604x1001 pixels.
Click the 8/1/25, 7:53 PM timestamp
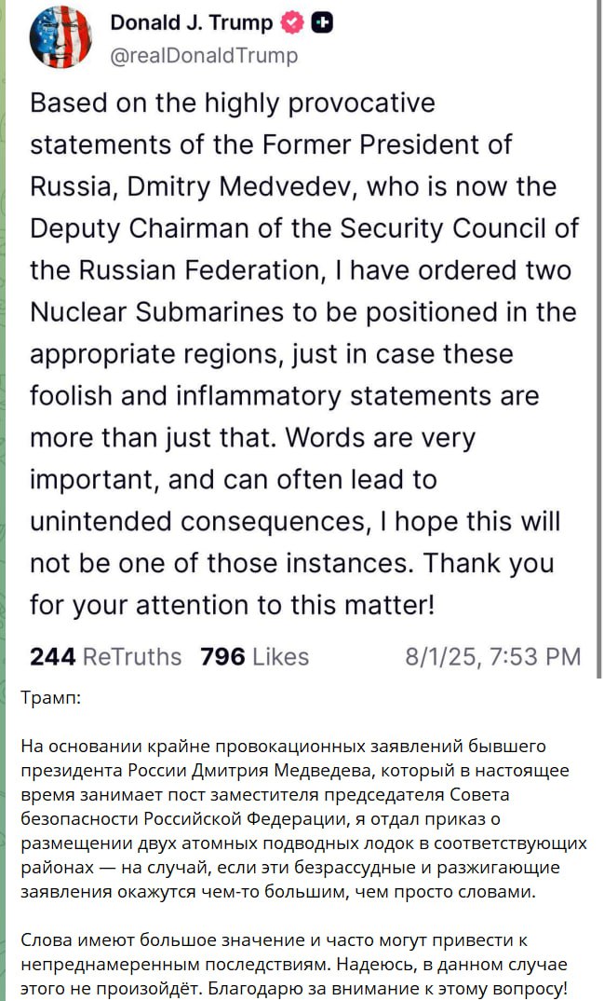[493, 656]
